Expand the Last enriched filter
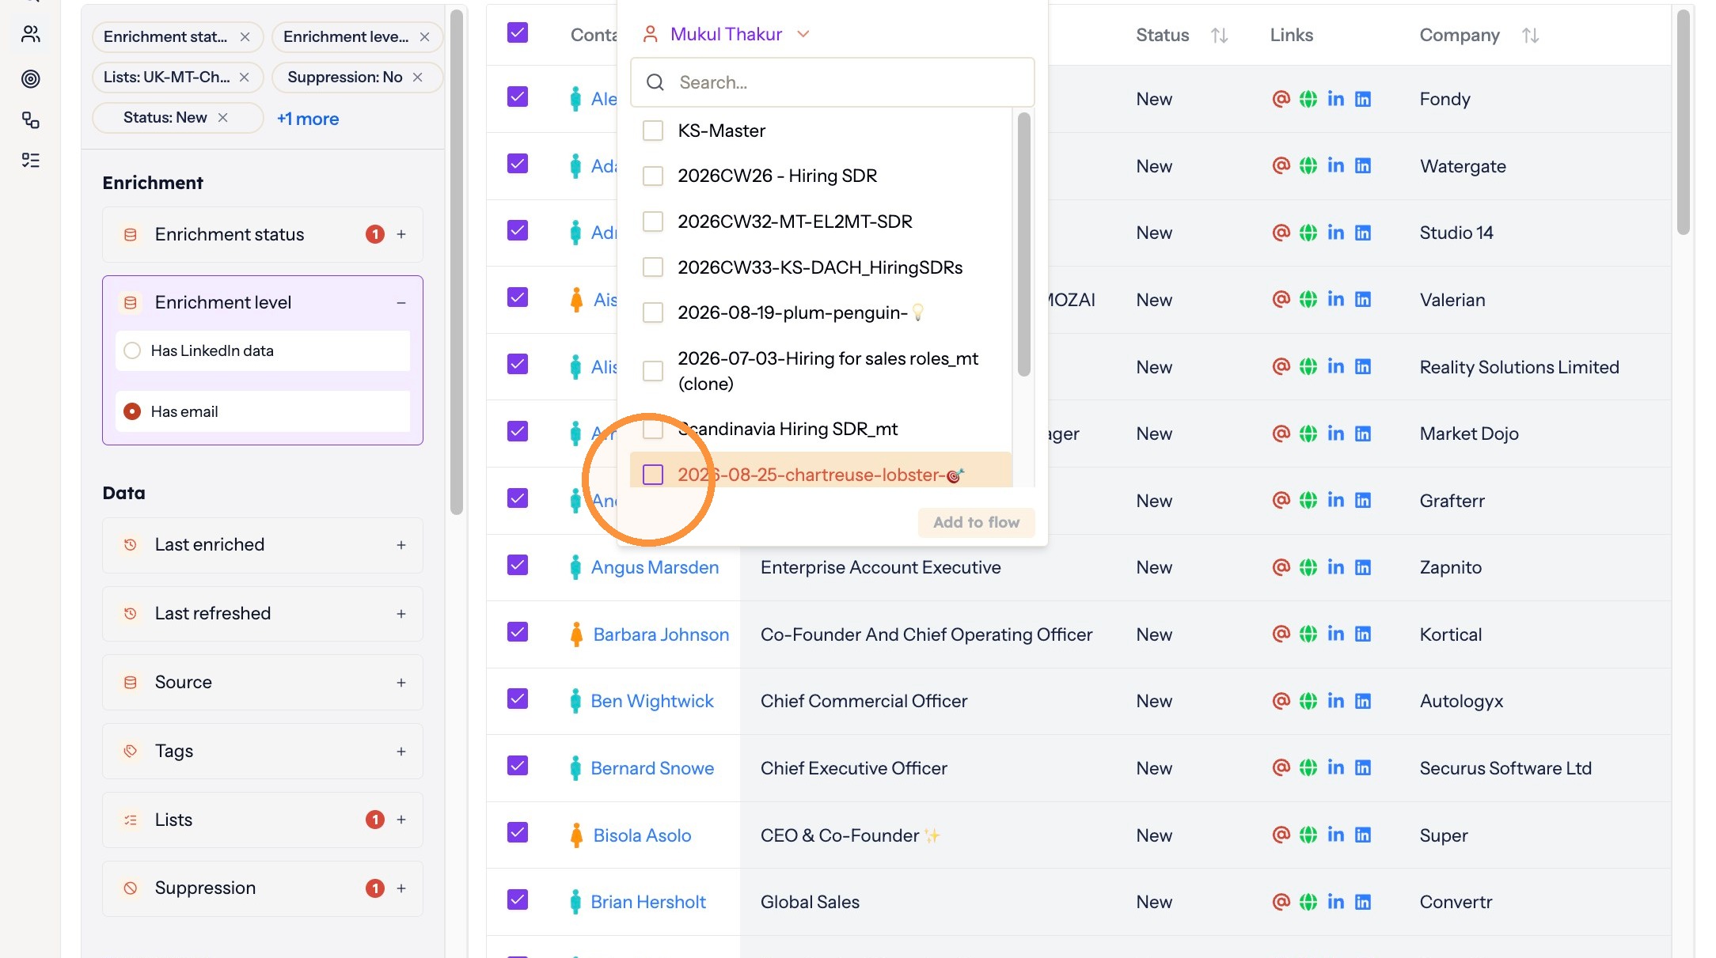 tap(401, 545)
